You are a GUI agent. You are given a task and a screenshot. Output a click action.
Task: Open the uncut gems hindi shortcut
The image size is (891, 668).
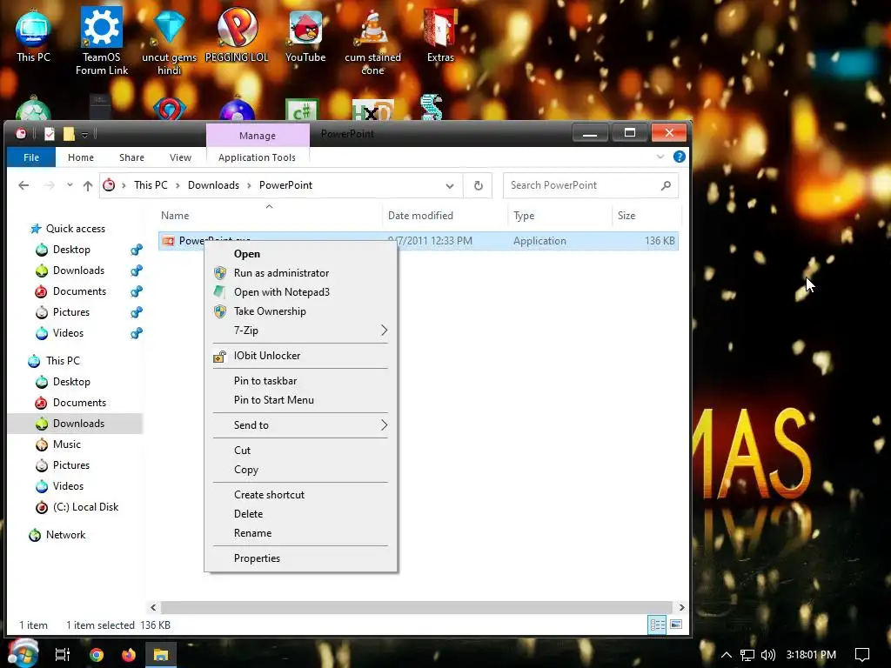(169, 41)
